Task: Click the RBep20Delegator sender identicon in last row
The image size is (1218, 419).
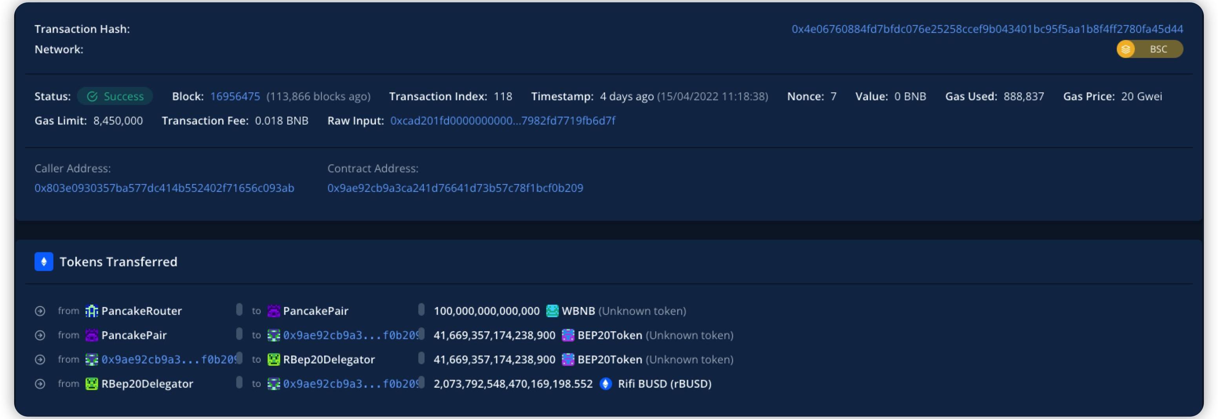Action: coord(91,384)
